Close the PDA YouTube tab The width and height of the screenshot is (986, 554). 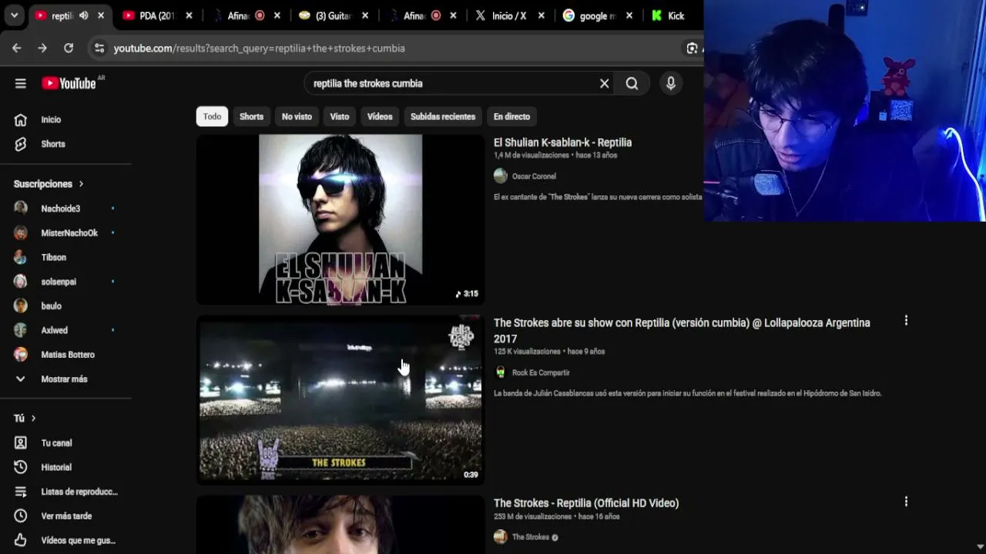tap(189, 15)
